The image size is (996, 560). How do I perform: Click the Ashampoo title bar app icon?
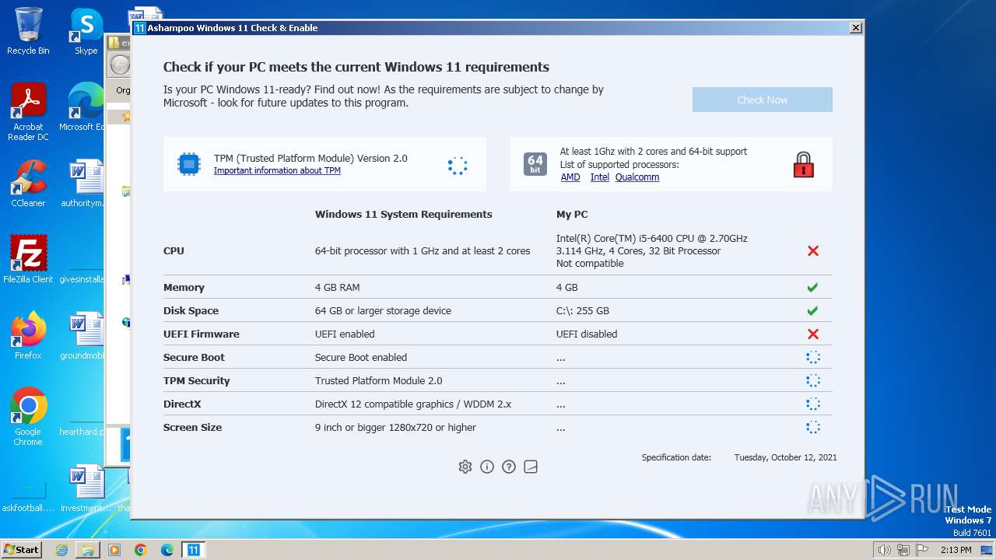[139, 28]
